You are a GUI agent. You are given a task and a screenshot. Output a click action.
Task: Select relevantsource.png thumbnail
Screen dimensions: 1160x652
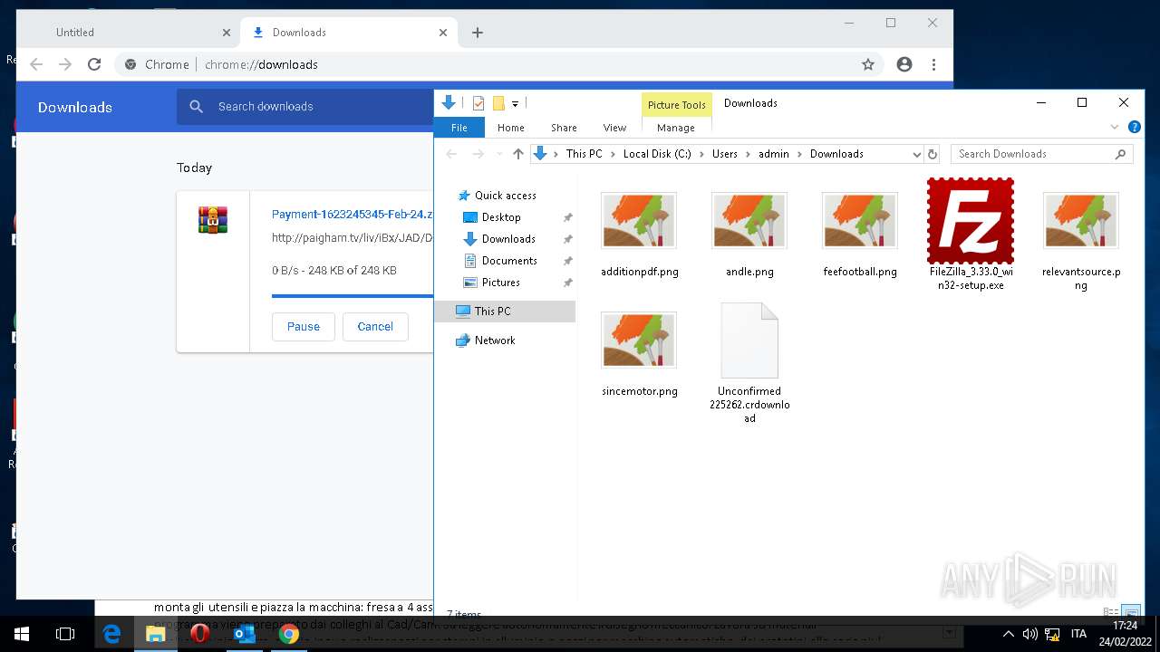[x=1081, y=220]
